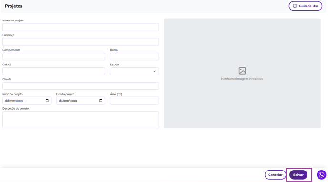Image resolution: width=328 pixels, height=182 pixels.
Task: Open the Guia de Uso button
Action: click(306, 6)
